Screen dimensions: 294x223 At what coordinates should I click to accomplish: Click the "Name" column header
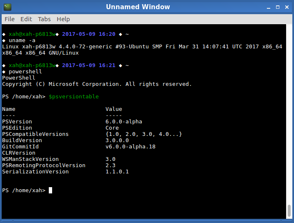coord(9,109)
